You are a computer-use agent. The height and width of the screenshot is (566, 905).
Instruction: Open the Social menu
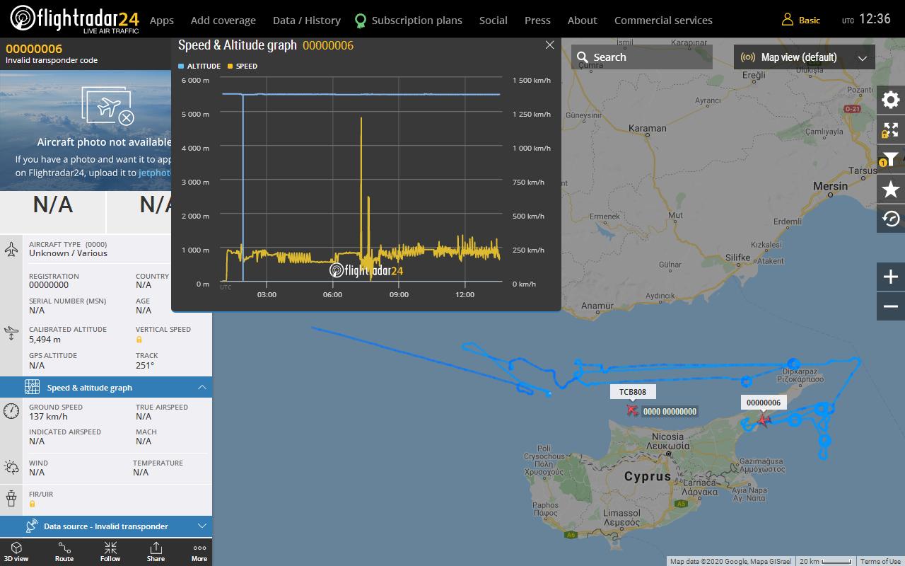[x=494, y=21]
